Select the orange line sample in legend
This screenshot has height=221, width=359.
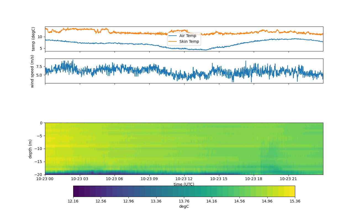(173, 41)
